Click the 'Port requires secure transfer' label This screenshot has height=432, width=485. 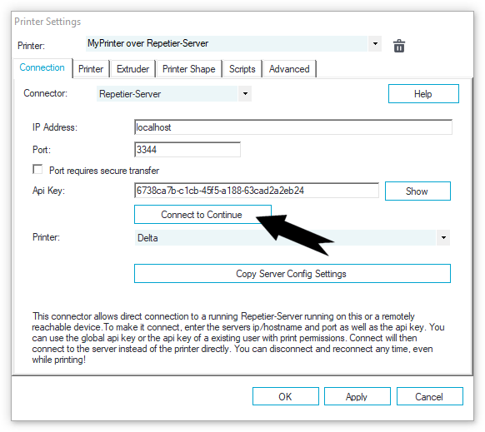coord(104,171)
